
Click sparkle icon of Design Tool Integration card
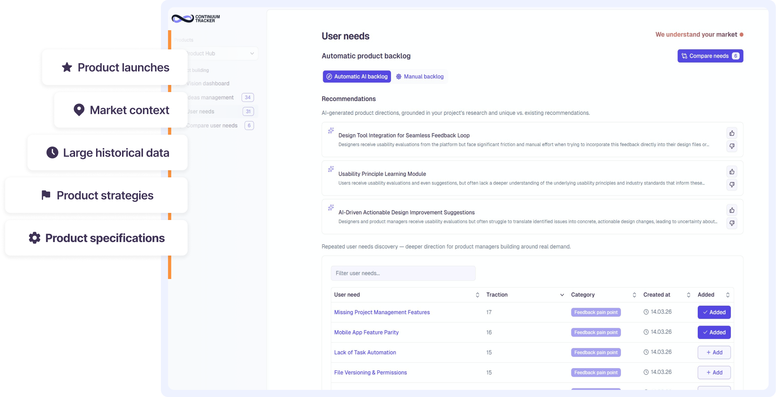331,130
